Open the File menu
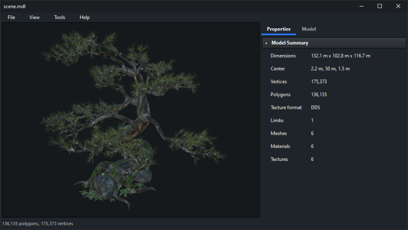The width and height of the screenshot is (408, 230). click(11, 17)
